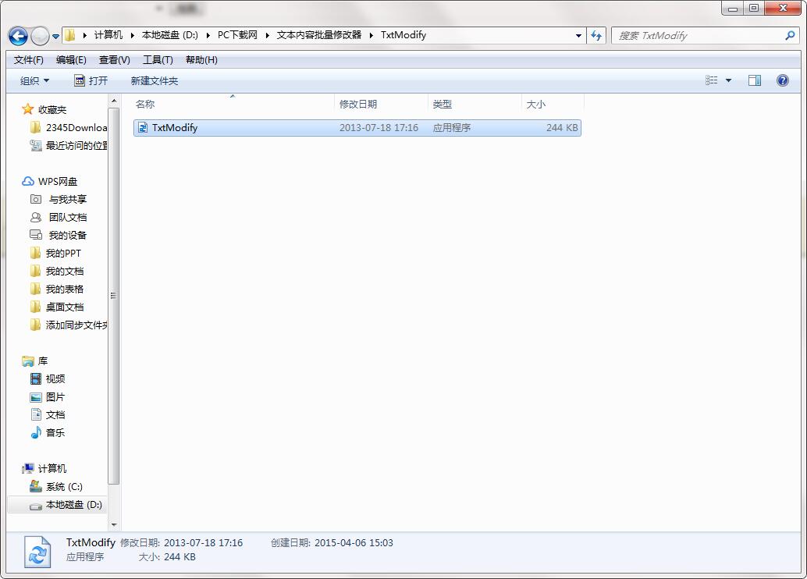This screenshot has width=807, height=579.
Task: Click the magnifier search icon
Action: (790, 36)
